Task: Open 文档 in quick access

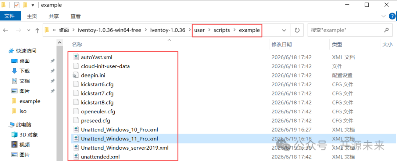Action: click(25, 81)
